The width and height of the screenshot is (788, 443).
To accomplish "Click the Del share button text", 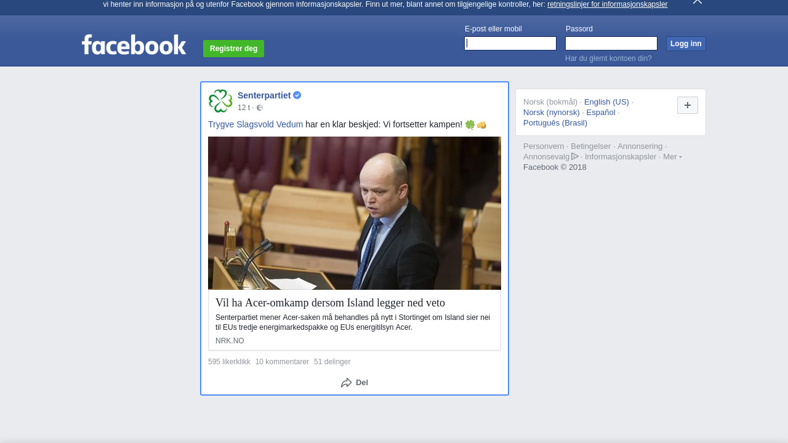I will (x=362, y=383).
